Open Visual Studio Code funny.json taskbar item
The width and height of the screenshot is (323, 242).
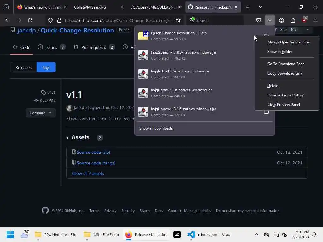[209, 234]
